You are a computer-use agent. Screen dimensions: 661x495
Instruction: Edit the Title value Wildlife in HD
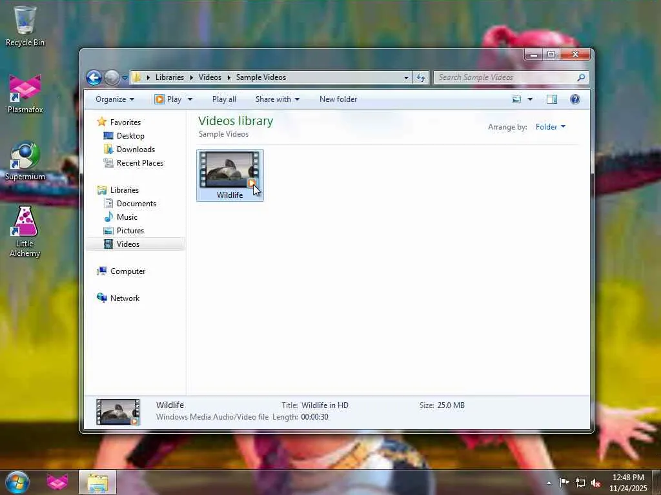point(325,405)
